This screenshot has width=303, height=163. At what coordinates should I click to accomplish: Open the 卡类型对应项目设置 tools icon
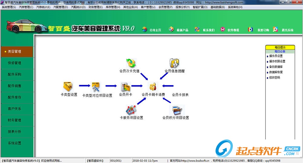coord(96,87)
